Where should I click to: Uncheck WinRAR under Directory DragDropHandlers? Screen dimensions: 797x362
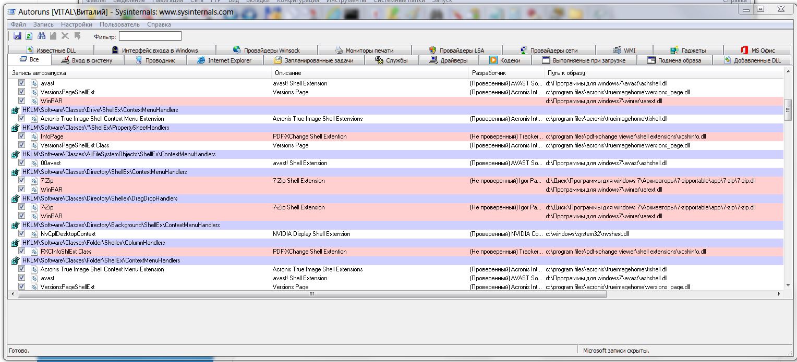(21, 216)
